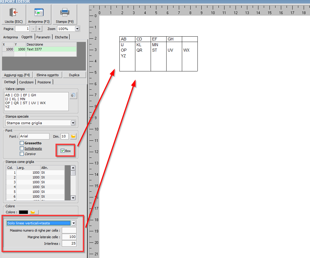Switch to the Parametri tab
The image size is (310, 258).
coord(44,37)
